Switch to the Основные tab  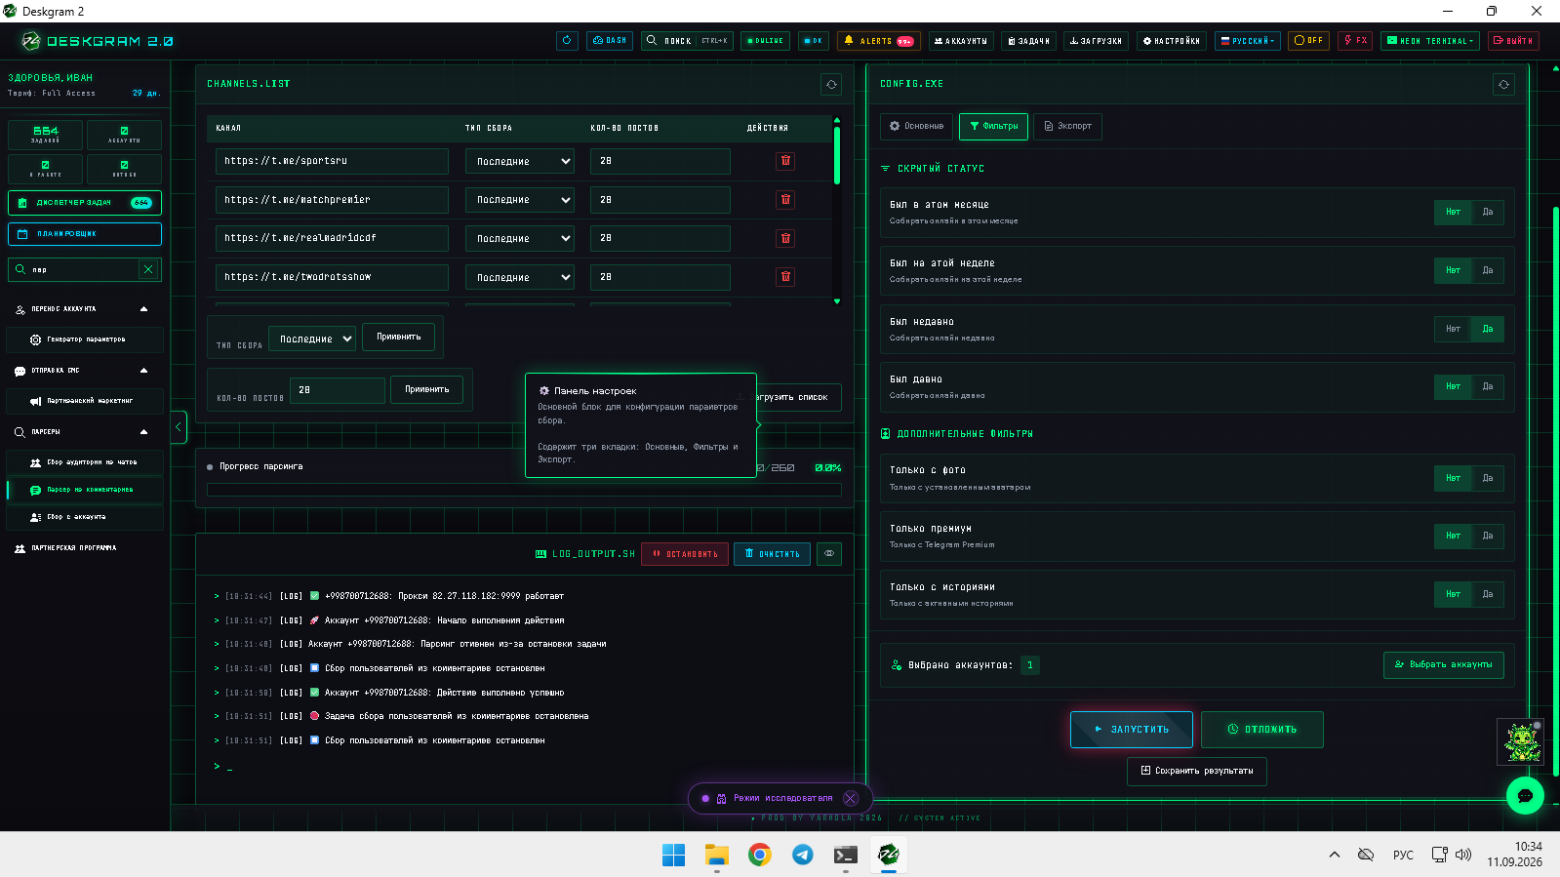[916, 126]
